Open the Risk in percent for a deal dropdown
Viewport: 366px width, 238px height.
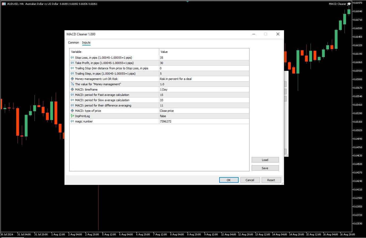point(204,79)
